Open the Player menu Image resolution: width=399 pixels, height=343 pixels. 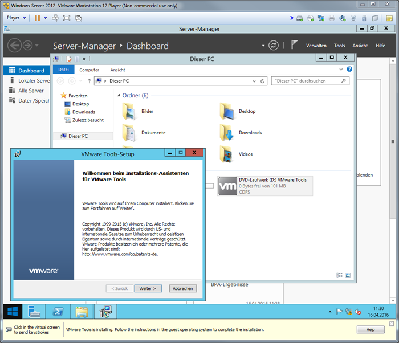(x=16, y=18)
